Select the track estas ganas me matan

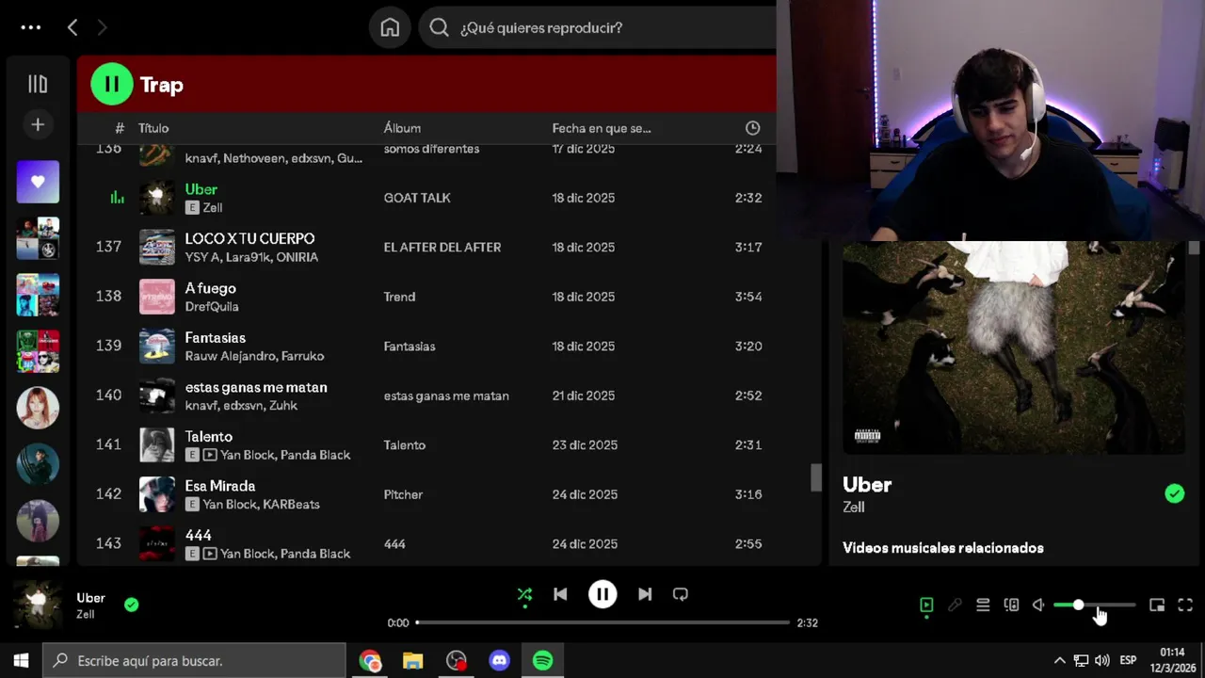point(256,387)
